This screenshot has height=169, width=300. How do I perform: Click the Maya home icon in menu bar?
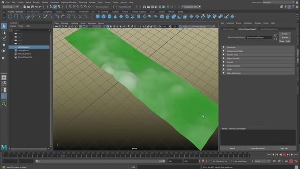[2, 2]
